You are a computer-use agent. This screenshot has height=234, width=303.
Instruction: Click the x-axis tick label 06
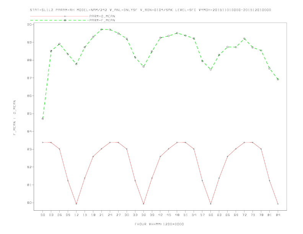60,215
